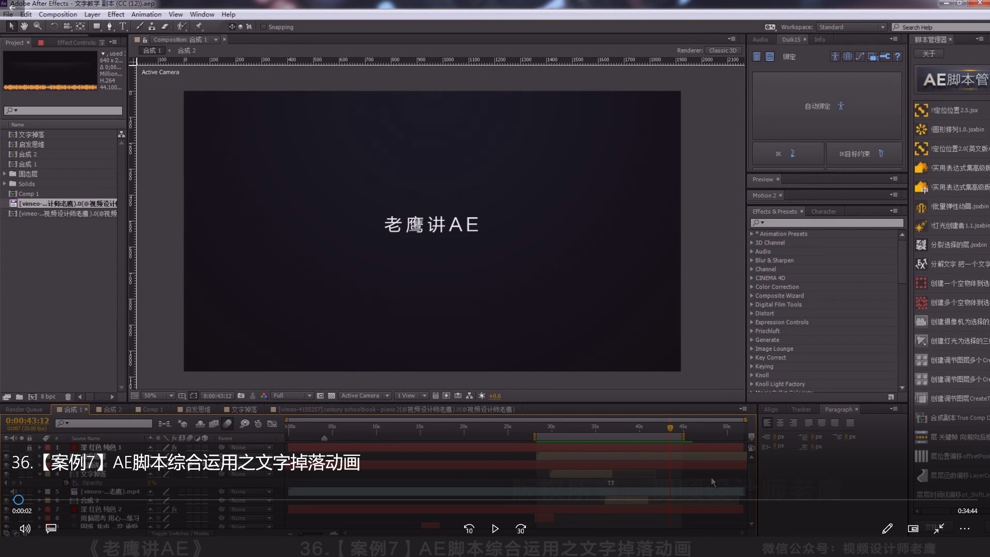Open the Duik interpolation curve icon
This screenshot has width=990, height=557.
click(x=860, y=57)
